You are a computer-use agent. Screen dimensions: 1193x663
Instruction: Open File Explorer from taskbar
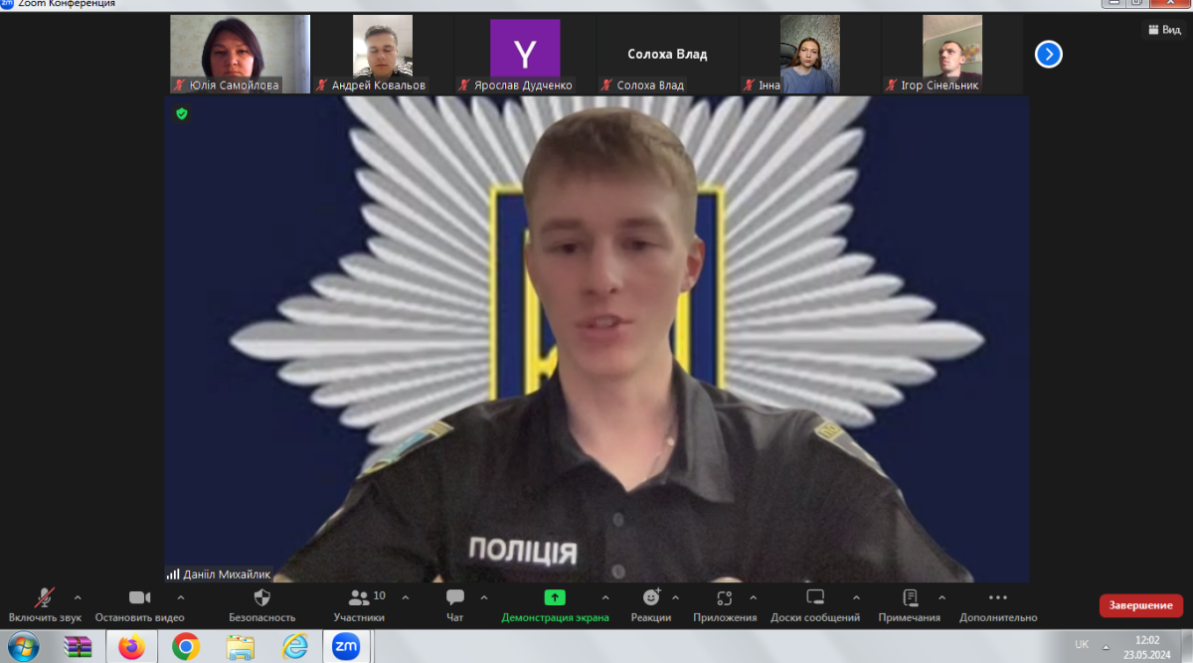(240, 646)
